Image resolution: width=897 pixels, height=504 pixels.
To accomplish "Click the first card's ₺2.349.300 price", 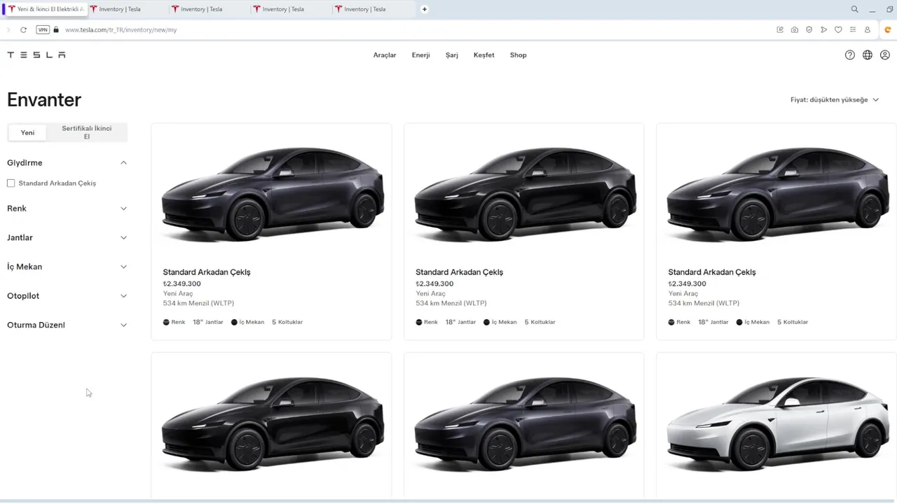I will [x=182, y=283].
